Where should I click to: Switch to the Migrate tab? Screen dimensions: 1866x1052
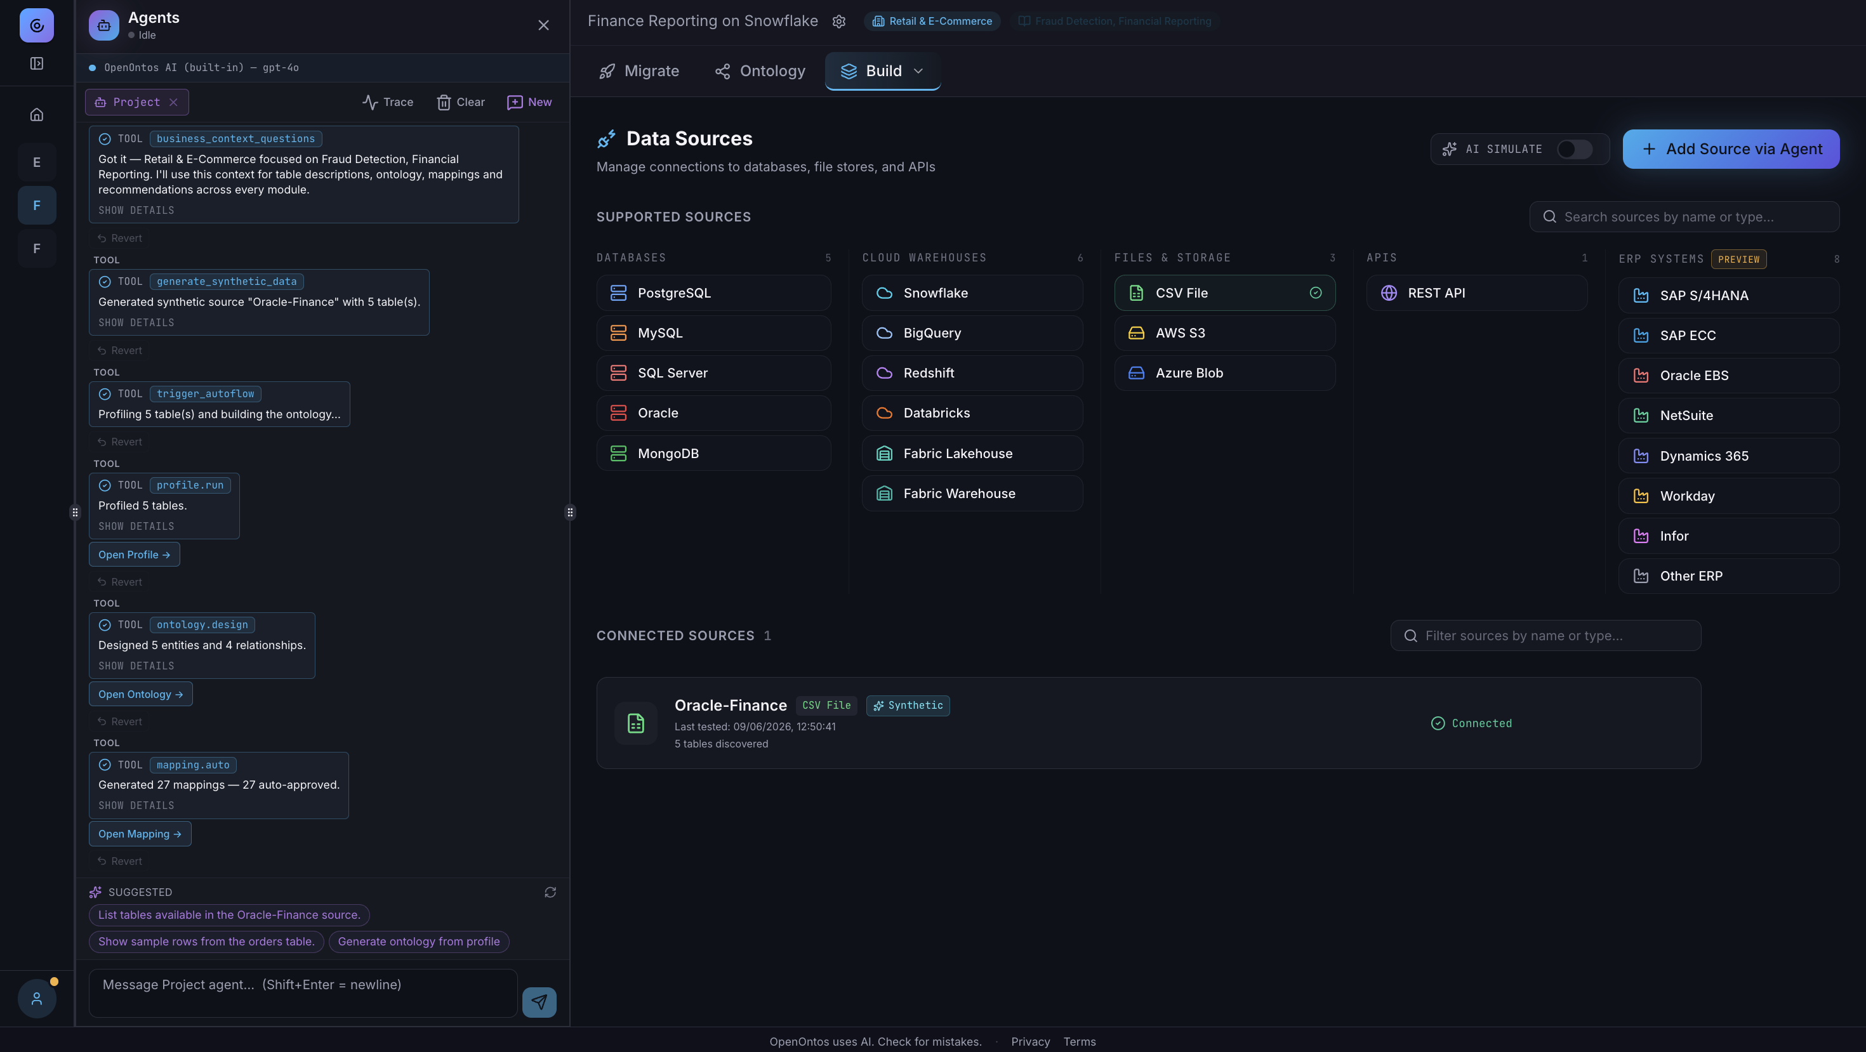639,71
